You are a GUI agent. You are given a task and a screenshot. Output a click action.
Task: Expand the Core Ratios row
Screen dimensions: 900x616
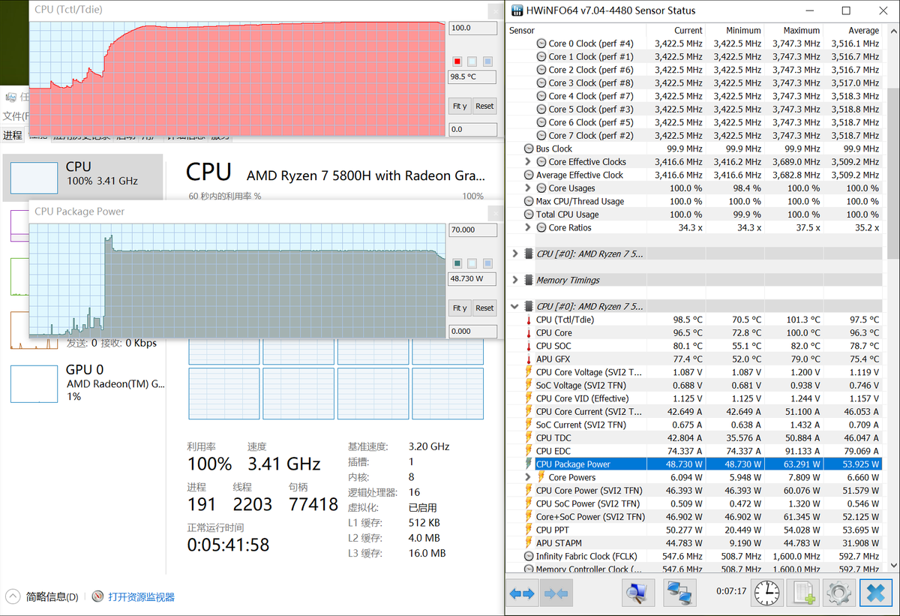click(528, 227)
